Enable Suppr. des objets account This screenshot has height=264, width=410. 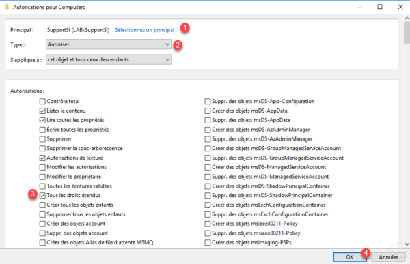coord(42,233)
